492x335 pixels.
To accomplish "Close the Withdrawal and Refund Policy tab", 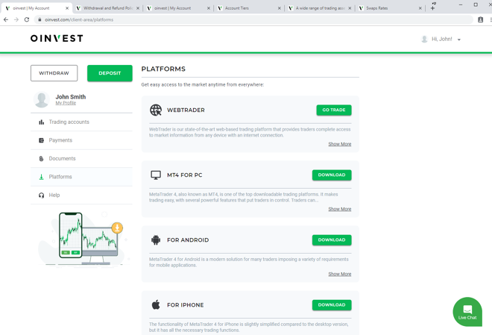I will pyautogui.click(x=138, y=8).
